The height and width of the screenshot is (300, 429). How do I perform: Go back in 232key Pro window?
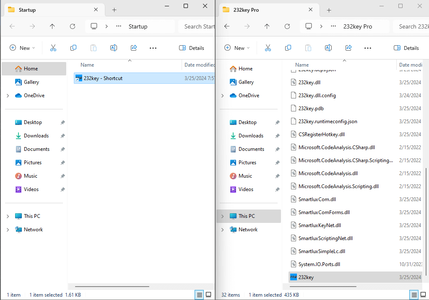(227, 26)
